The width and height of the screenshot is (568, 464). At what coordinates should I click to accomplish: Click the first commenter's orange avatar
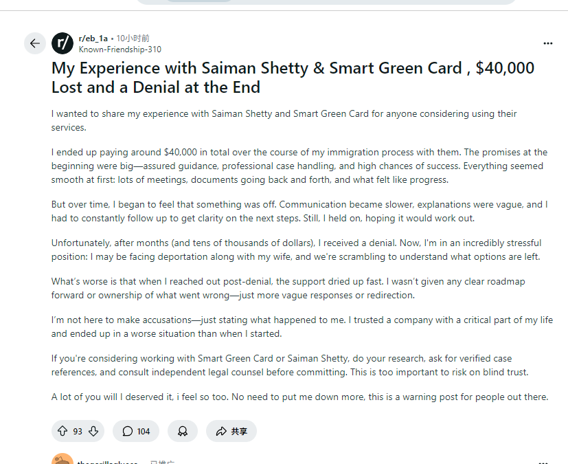(x=62, y=461)
